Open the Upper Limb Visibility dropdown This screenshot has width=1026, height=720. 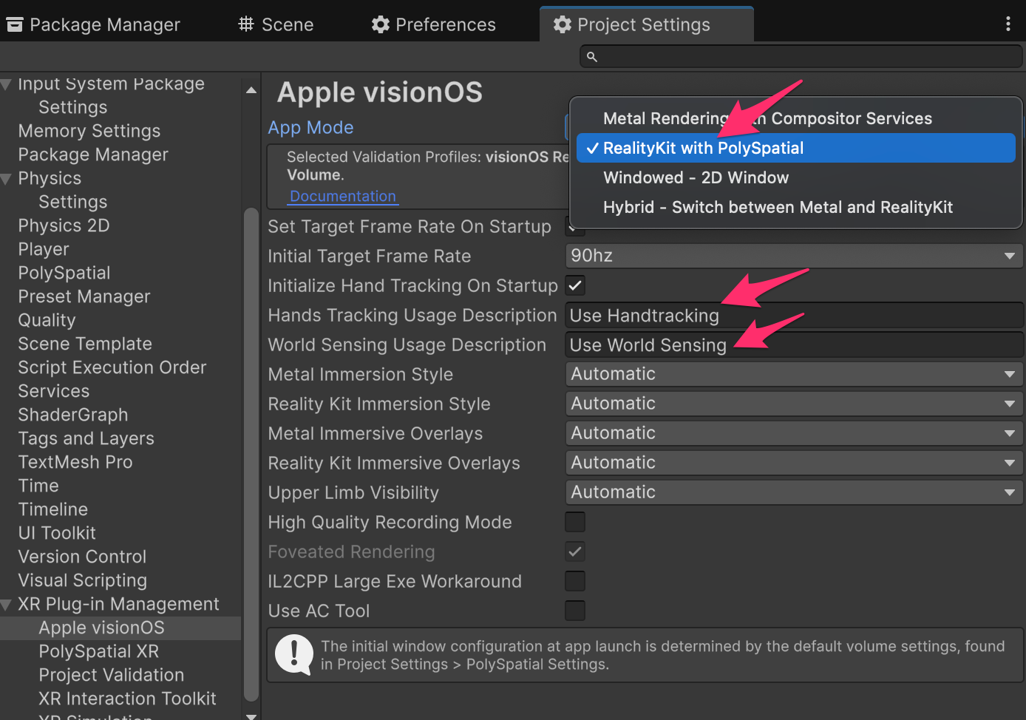point(794,492)
